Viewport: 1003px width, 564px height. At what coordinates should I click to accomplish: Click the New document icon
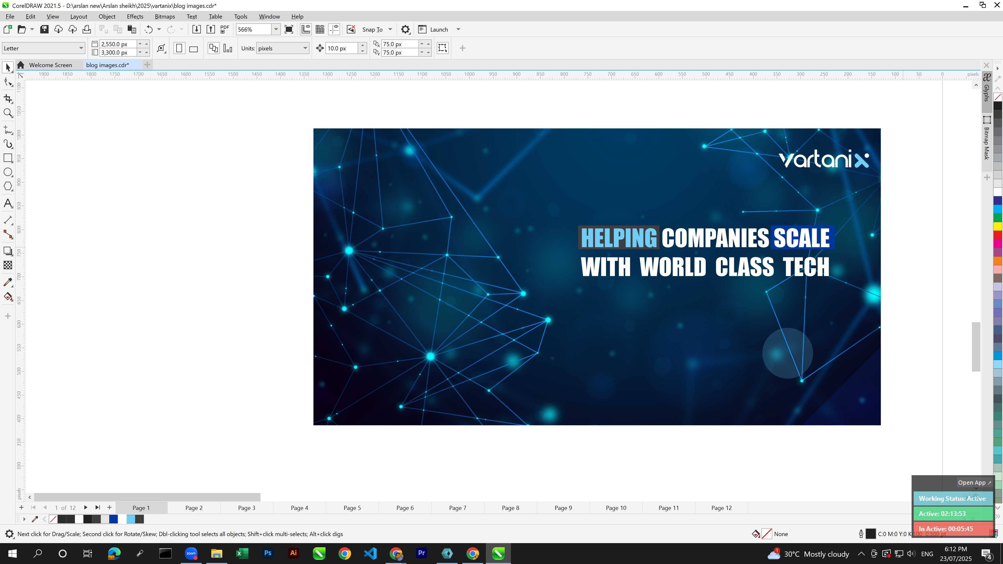click(7, 29)
